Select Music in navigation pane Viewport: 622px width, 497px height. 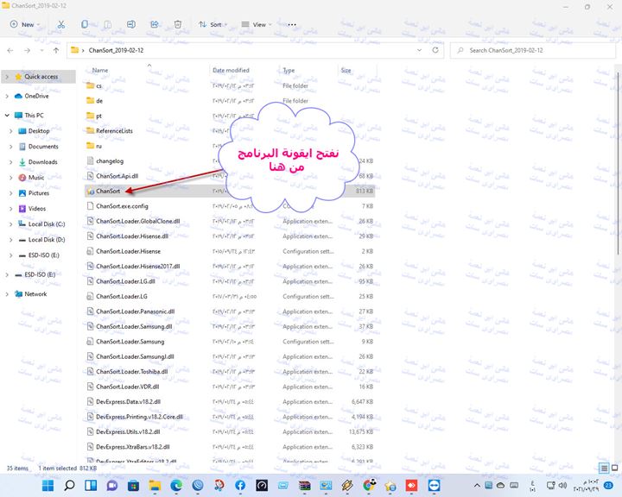pyautogui.click(x=36, y=177)
